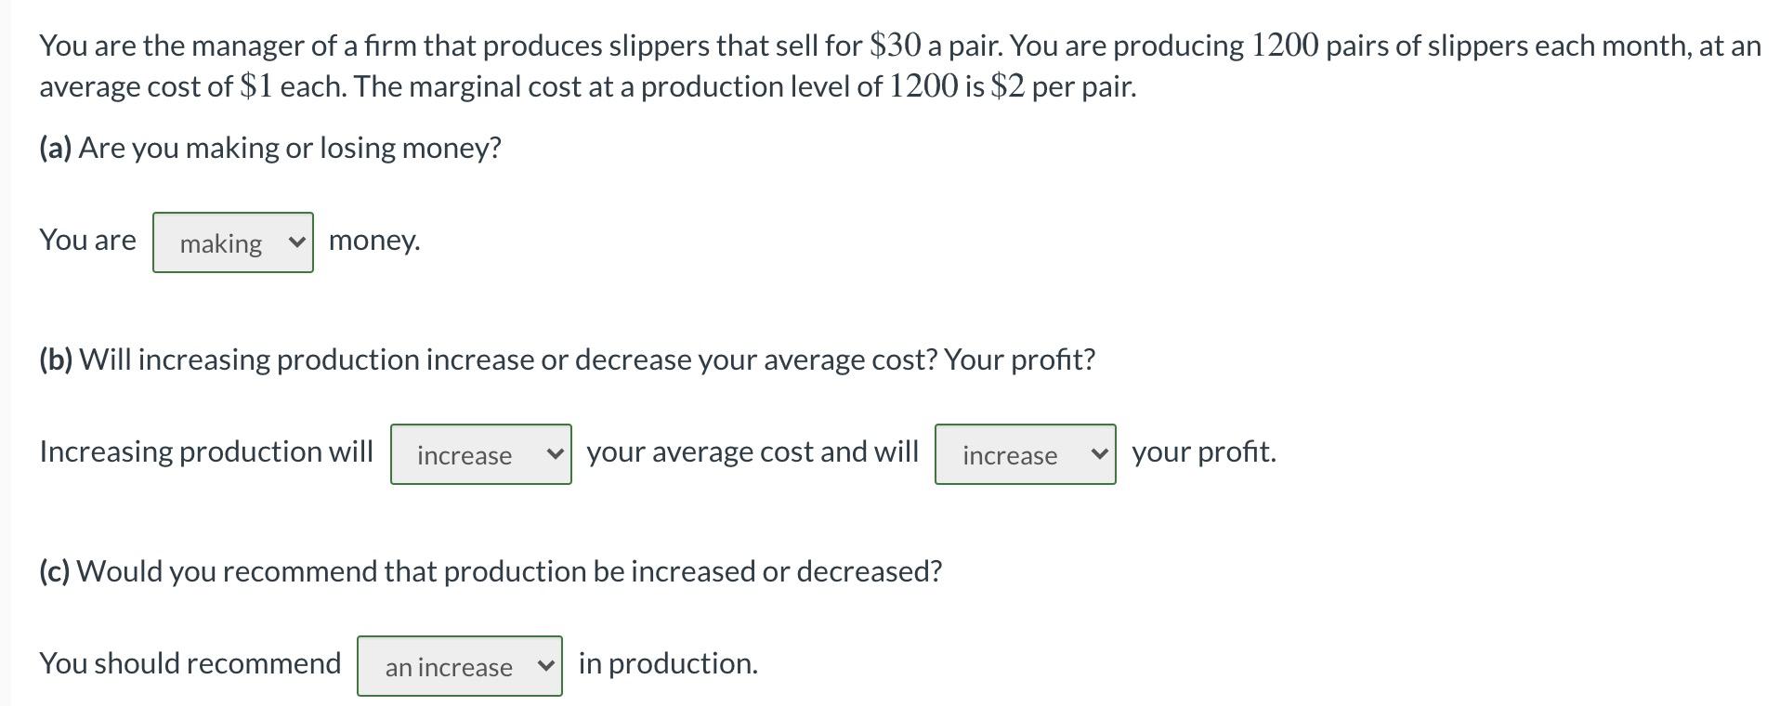The image size is (1780, 706).
Task: Click the 'your average cost and will' text
Action: tap(753, 451)
